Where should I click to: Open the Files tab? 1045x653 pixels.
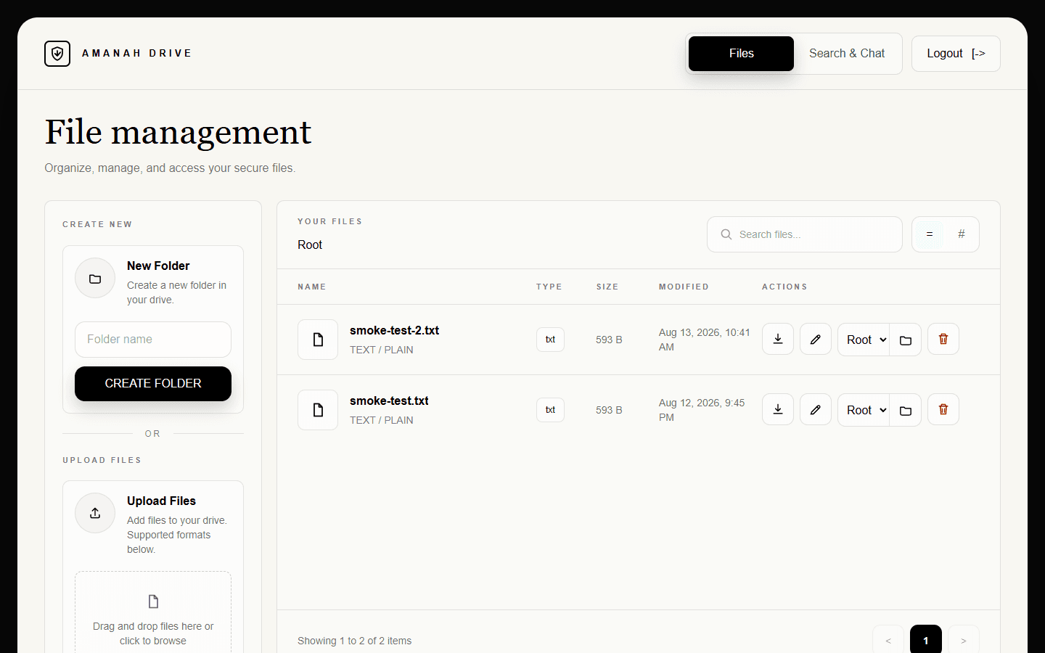(x=741, y=54)
